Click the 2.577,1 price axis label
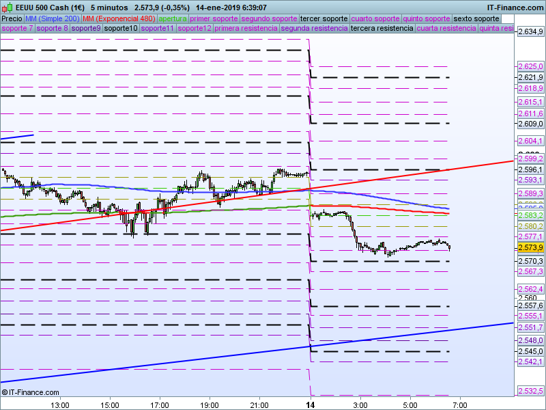Image resolution: width=546 pixels, height=410 pixels. (530, 236)
